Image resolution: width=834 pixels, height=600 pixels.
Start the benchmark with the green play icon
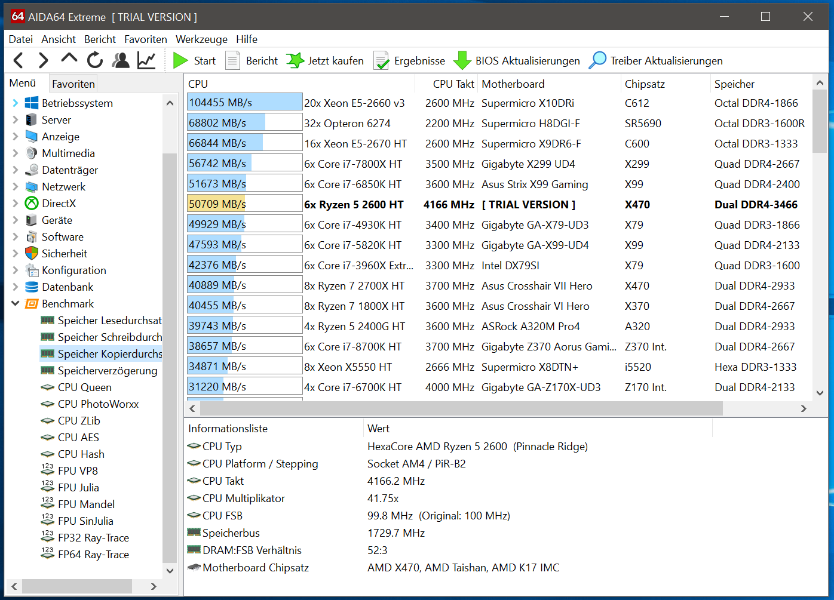180,60
